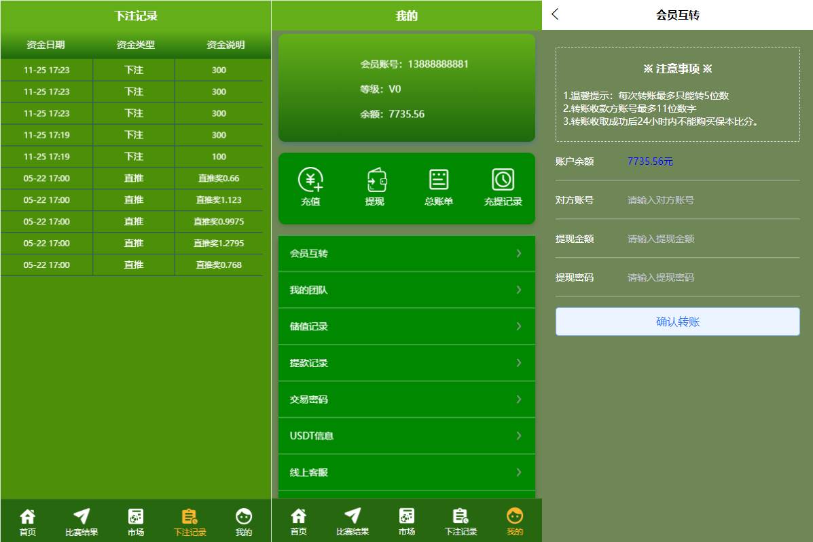
Task: Click the 资金日期 column header
Action: point(46,45)
